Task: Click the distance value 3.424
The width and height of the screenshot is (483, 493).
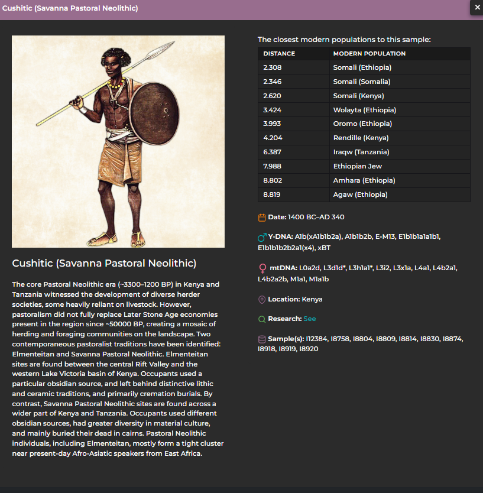Action: (x=273, y=110)
